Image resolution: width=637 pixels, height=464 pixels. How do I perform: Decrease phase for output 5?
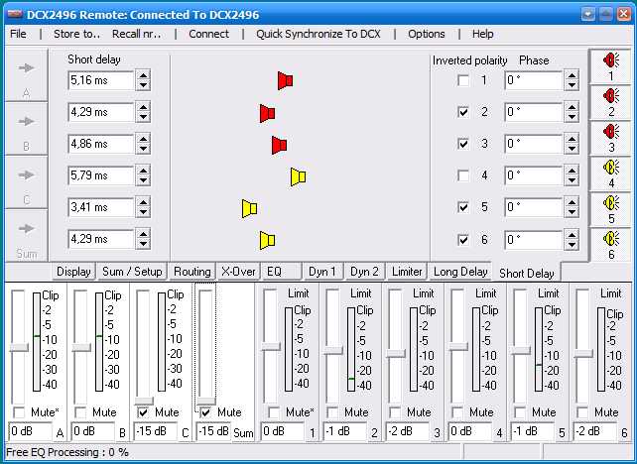[572, 213]
